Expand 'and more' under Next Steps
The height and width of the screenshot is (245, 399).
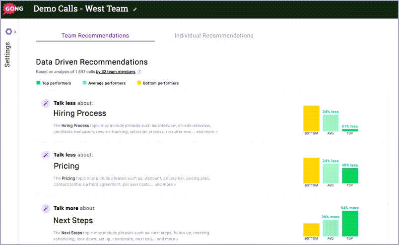coord(167,239)
